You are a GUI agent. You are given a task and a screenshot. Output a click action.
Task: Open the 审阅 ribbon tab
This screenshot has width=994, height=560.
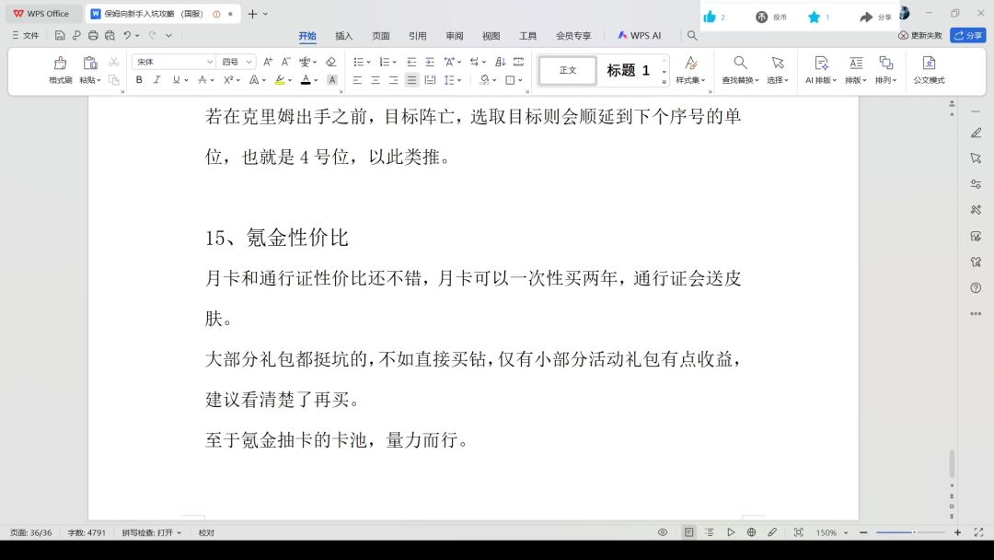pos(455,36)
